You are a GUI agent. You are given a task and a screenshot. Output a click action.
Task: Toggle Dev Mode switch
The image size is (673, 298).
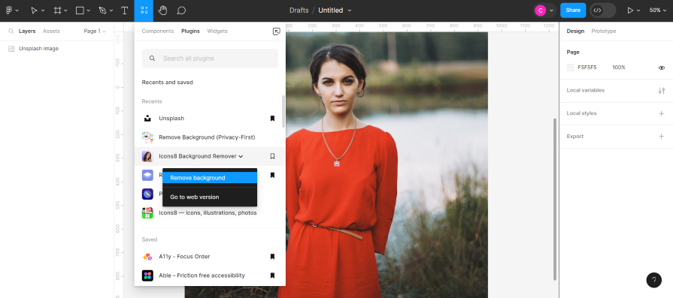tap(602, 11)
